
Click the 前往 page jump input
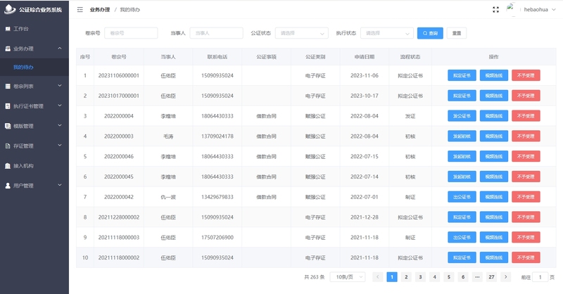pyautogui.click(x=540, y=277)
